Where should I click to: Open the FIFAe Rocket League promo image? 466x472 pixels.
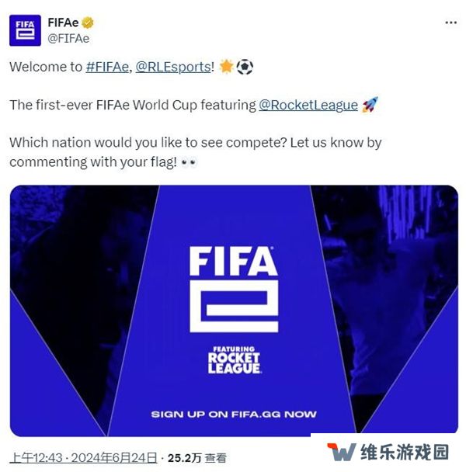point(234,311)
